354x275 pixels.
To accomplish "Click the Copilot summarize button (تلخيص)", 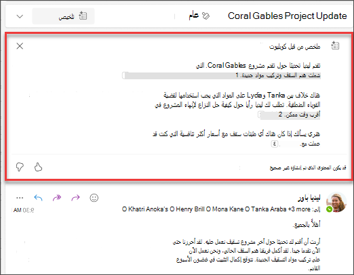I will click(63, 16).
